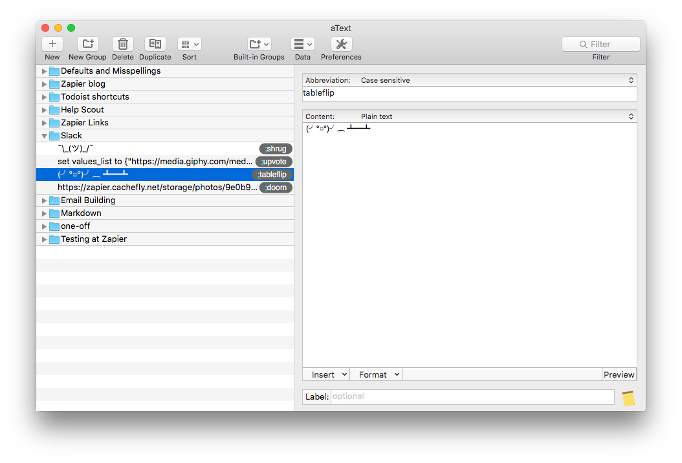Click the Duplicate toolbar icon

155,44
